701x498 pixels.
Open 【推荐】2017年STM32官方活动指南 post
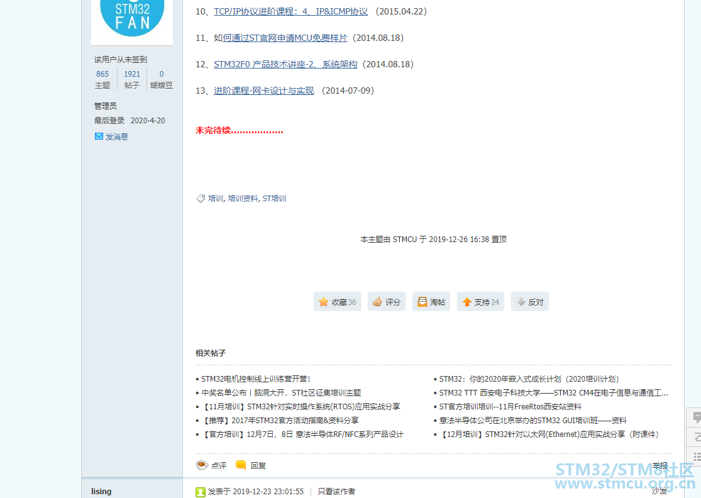280,421
